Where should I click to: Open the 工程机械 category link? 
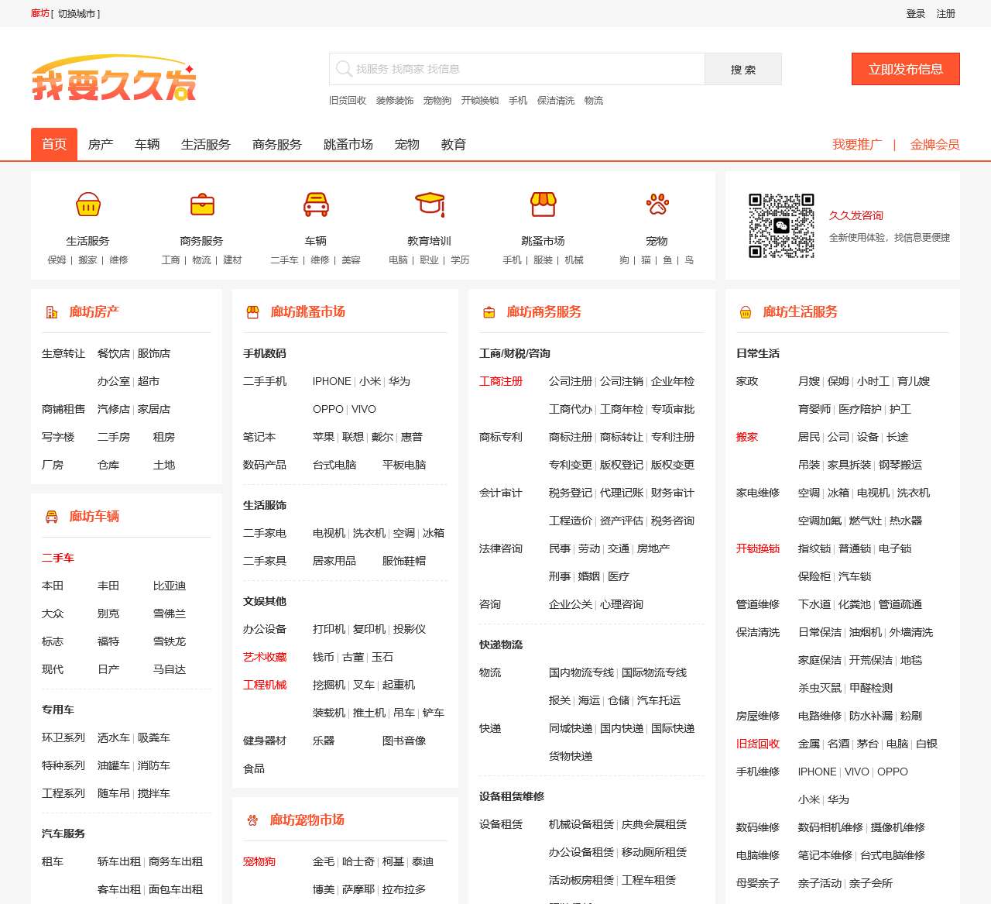265,685
